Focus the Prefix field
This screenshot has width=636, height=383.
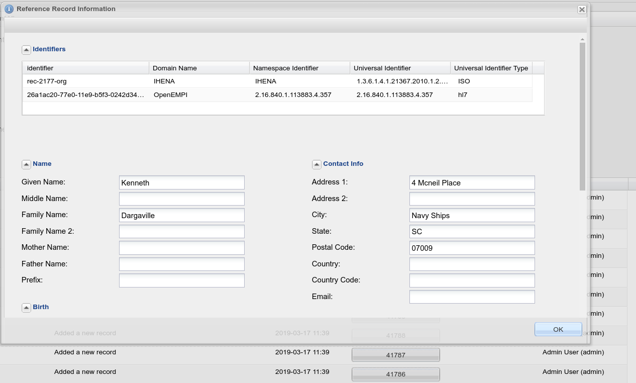[x=182, y=280]
